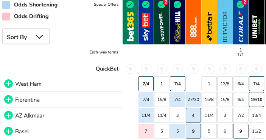266x140 pixels.
Task: Open the Sort By dropdown
Action: tap(26, 36)
